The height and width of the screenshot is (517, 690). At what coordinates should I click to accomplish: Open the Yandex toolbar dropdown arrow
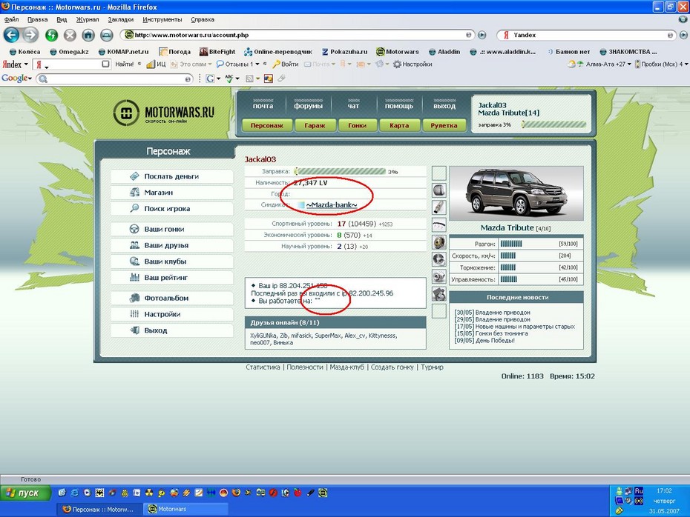coord(26,64)
